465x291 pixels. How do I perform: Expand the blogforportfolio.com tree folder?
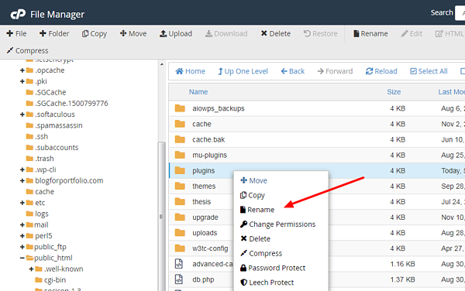point(22,181)
